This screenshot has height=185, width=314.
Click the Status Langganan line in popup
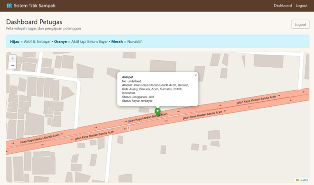138,97
